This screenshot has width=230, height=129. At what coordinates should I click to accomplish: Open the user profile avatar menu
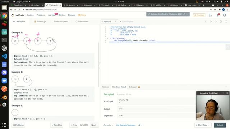(224, 15)
